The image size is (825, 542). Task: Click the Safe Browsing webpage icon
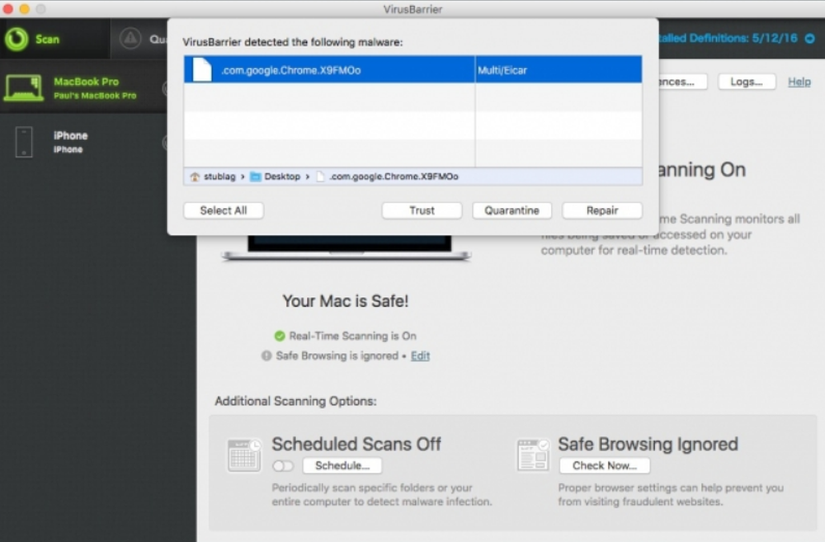click(533, 455)
